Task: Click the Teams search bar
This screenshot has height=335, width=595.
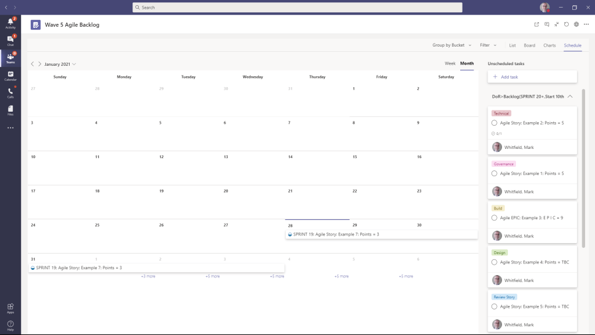Action: coord(297,7)
